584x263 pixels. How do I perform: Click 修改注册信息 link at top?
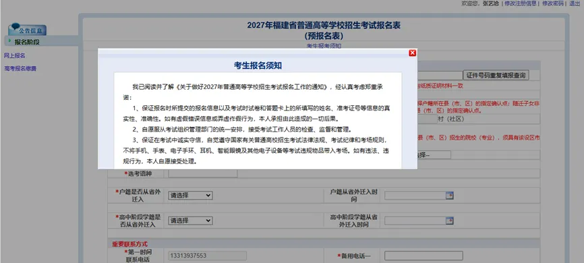pyautogui.click(x=521, y=3)
